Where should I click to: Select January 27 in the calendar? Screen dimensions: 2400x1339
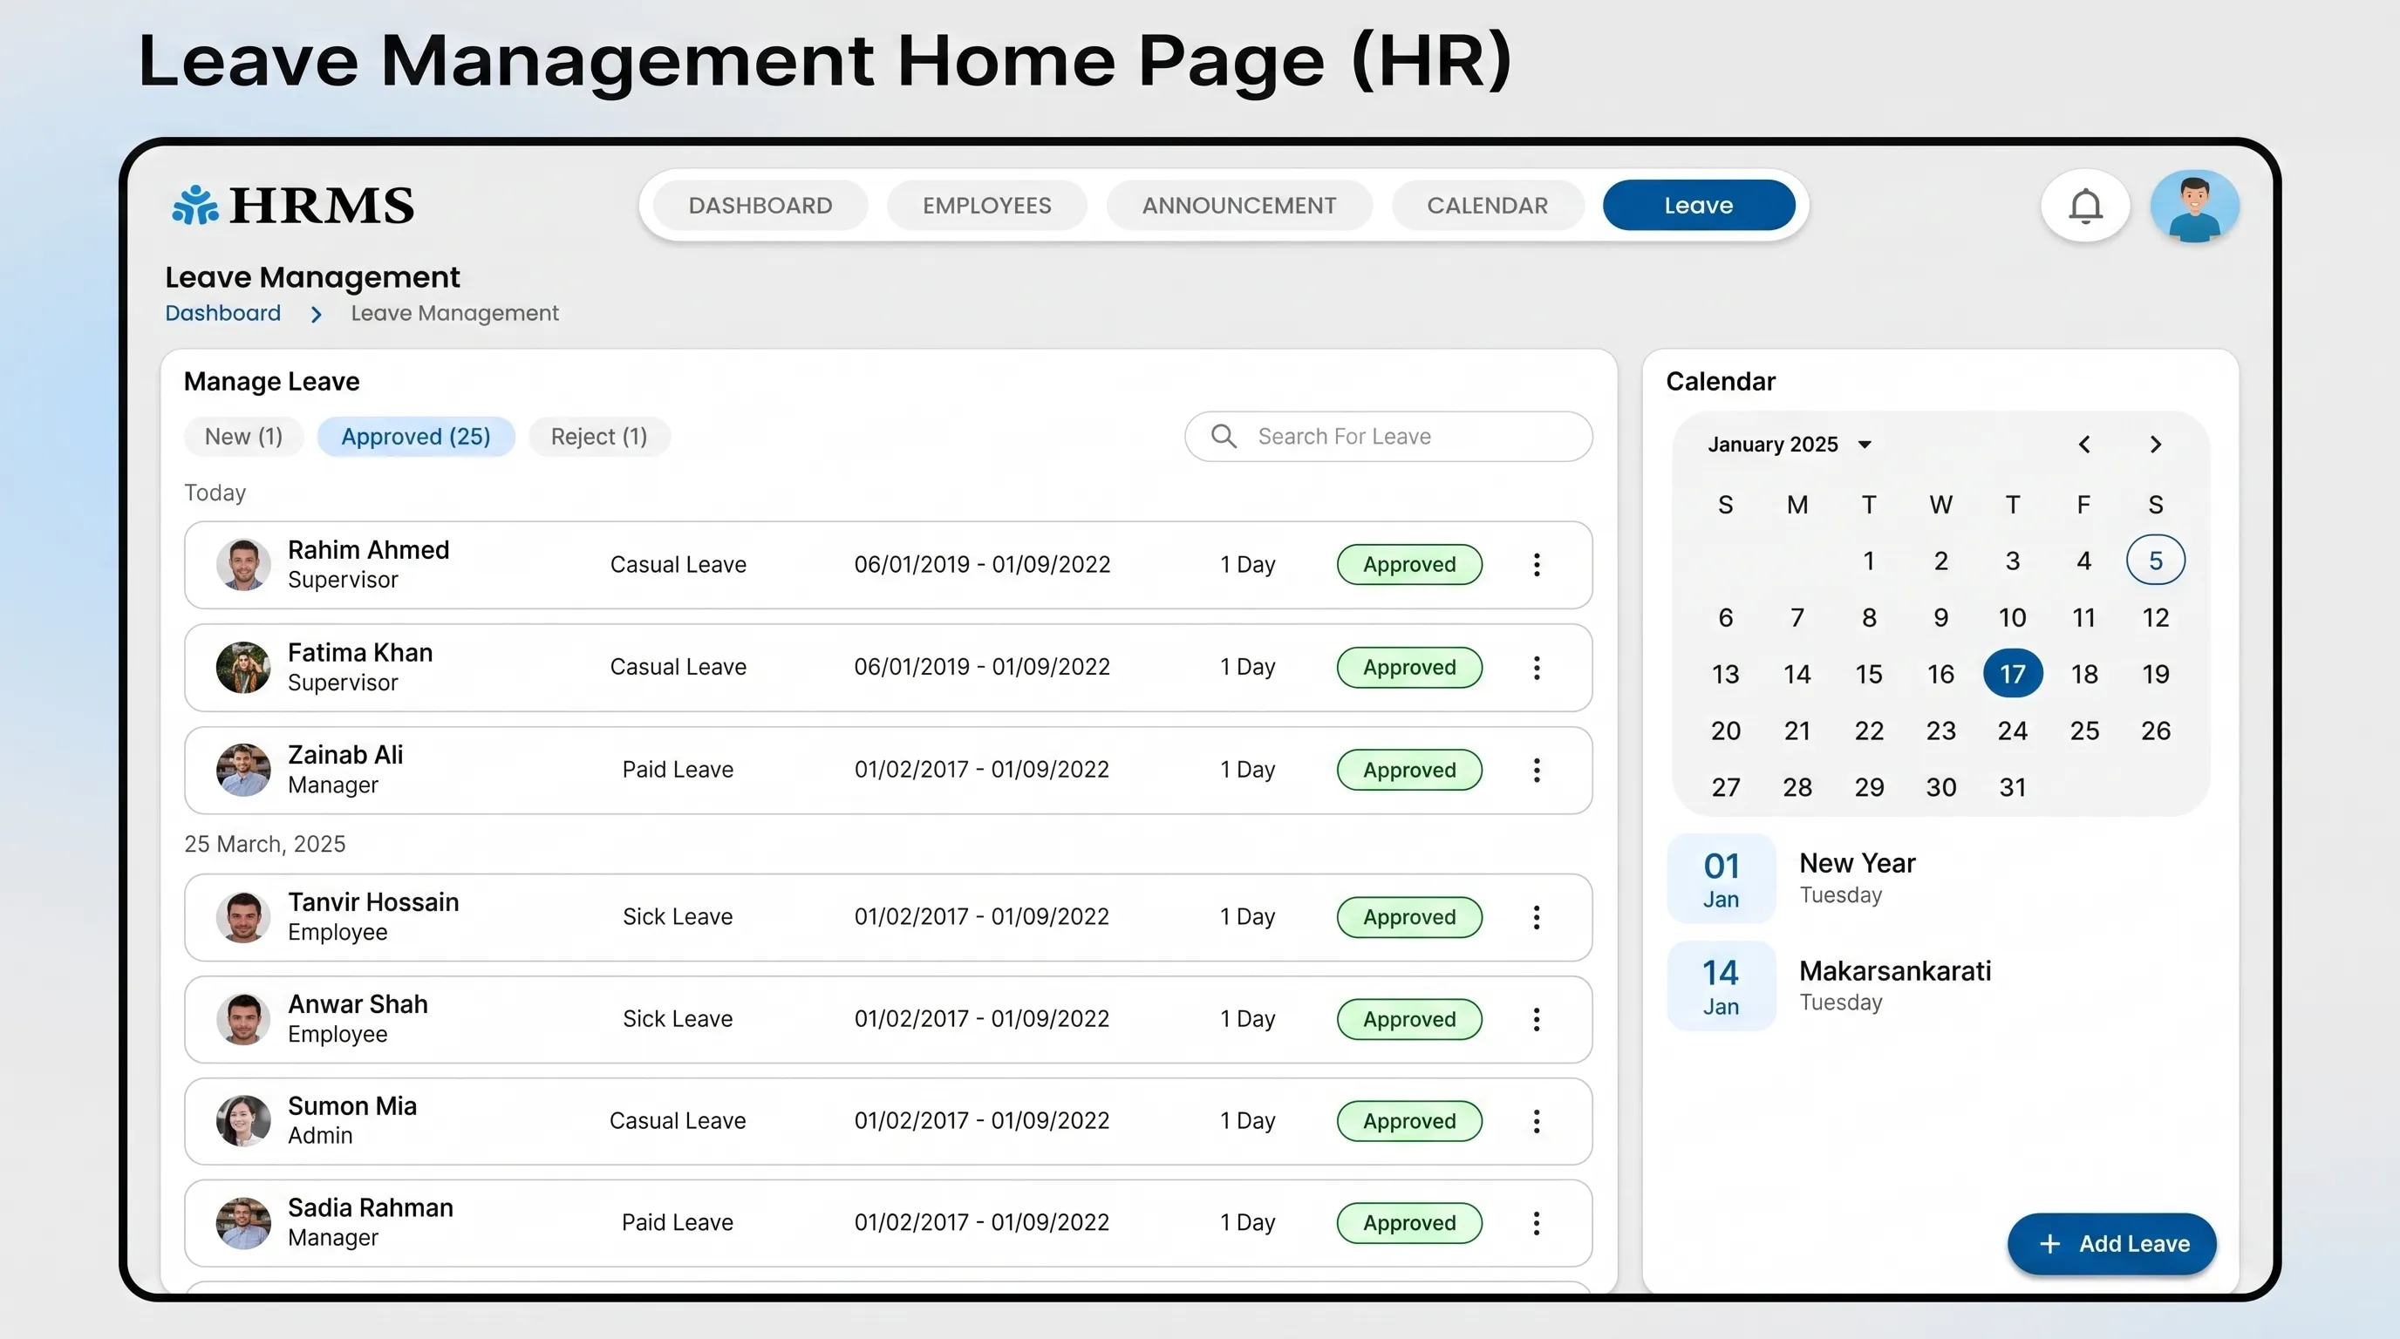coord(1726,787)
